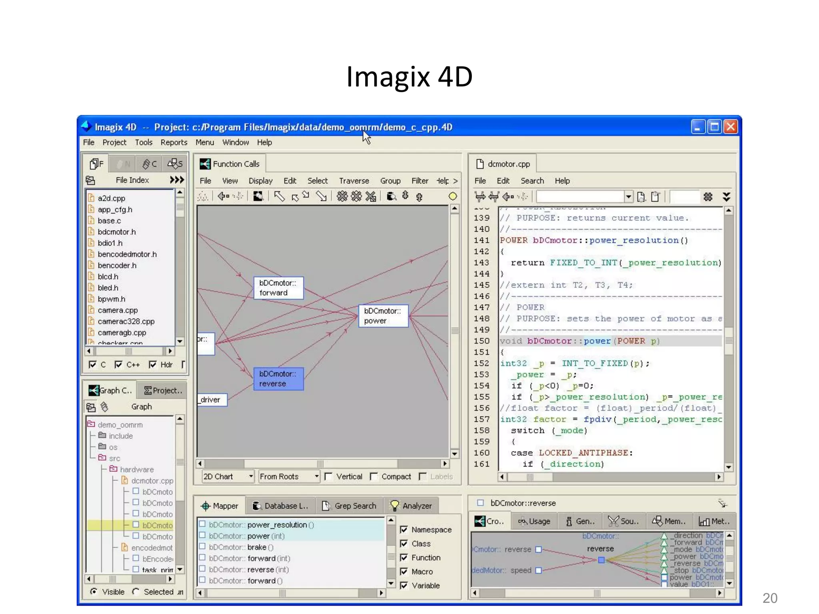Select camera.cpp in the File Index list
This screenshot has height=614, width=819.
point(118,310)
